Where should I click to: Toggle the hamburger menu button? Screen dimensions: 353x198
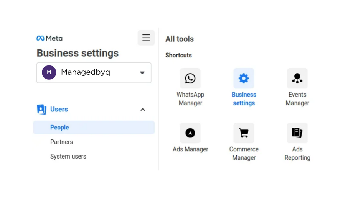[x=146, y=38]
